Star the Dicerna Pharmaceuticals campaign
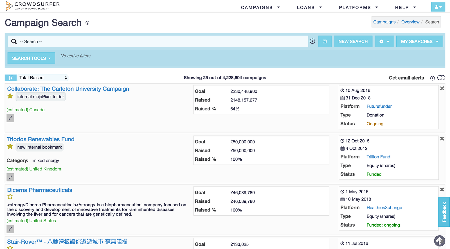 click(x=10, y=197)
